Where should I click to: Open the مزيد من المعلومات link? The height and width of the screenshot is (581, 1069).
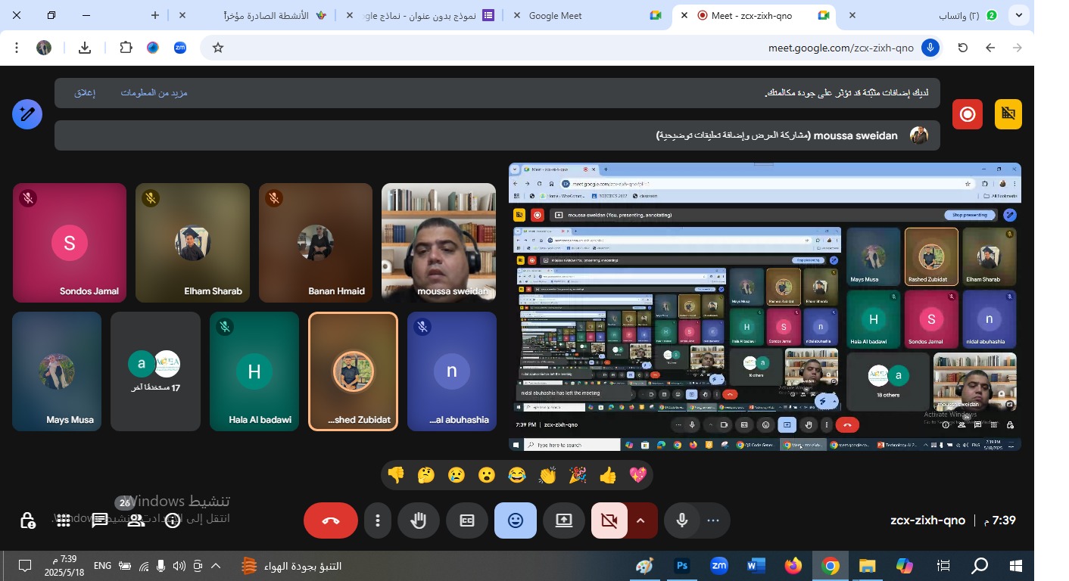(x=154, y=93)
